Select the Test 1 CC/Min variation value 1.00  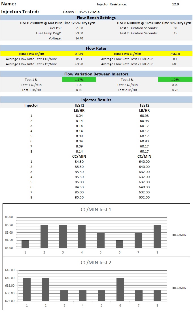[x=79, y=85]
